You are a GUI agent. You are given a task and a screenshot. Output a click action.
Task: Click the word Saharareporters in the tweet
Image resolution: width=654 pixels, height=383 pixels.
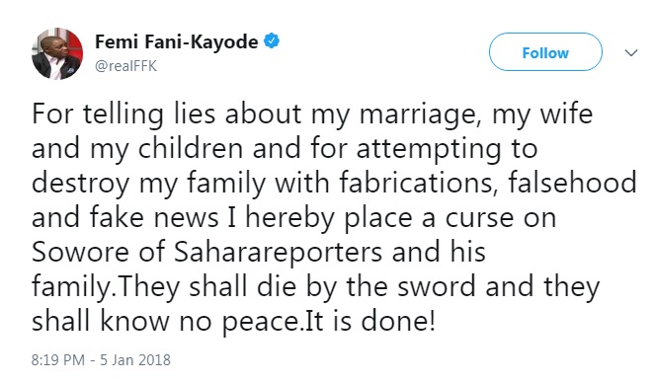tap(278, 253)
